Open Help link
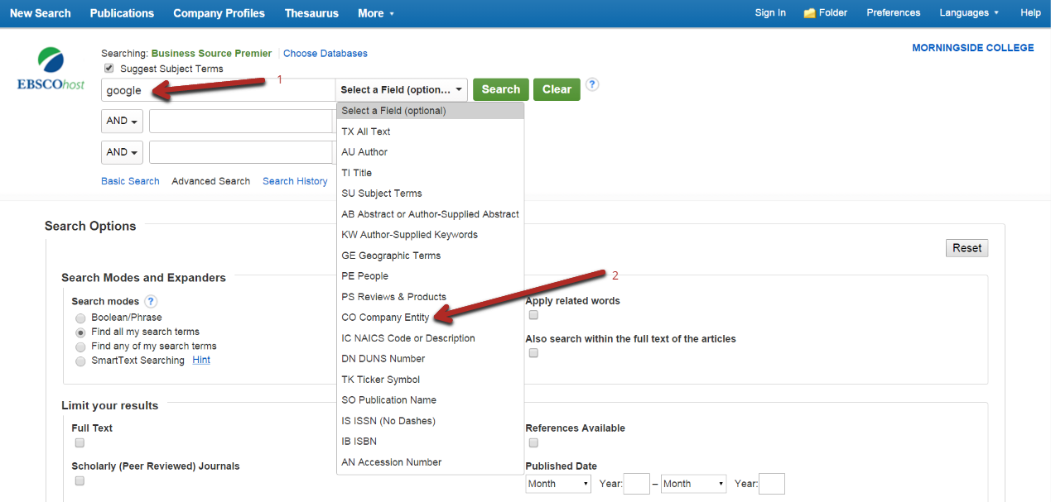This screenshot has width=1051, height=502. (1030, 13)
